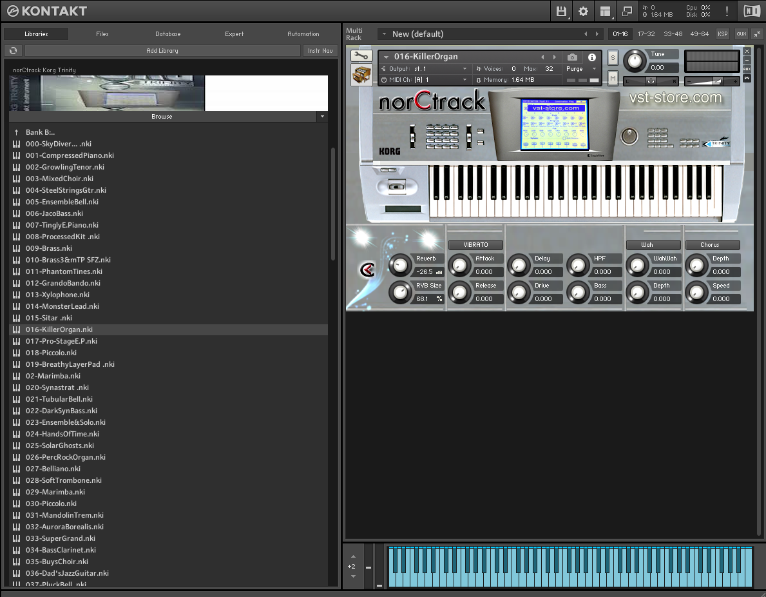Click the Instr Nav button
The image size is (766, 597).
pyautogui.click(x=320, y=50)
